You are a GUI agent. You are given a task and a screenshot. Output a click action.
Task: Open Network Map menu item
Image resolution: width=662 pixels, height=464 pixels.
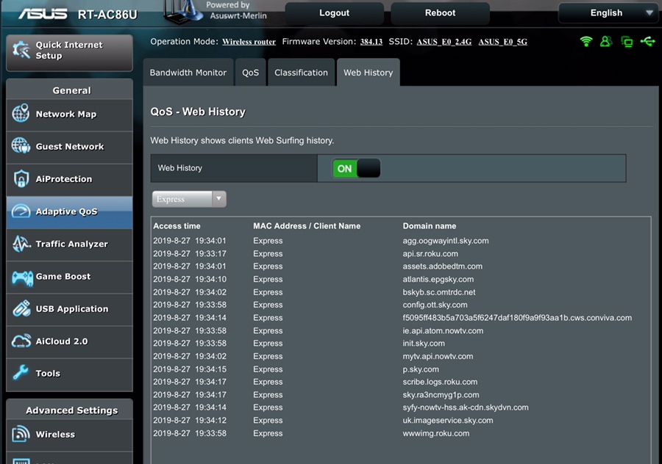[x=70, y=115]
